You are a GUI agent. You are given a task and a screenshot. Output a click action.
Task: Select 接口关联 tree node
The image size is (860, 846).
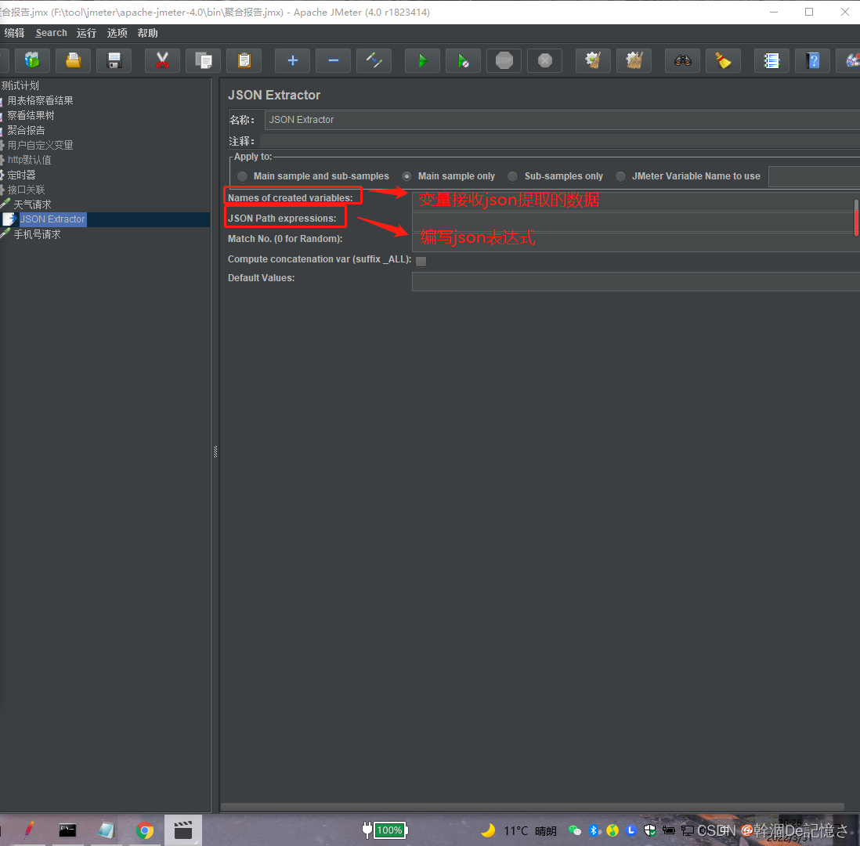(x=26, y=190)
